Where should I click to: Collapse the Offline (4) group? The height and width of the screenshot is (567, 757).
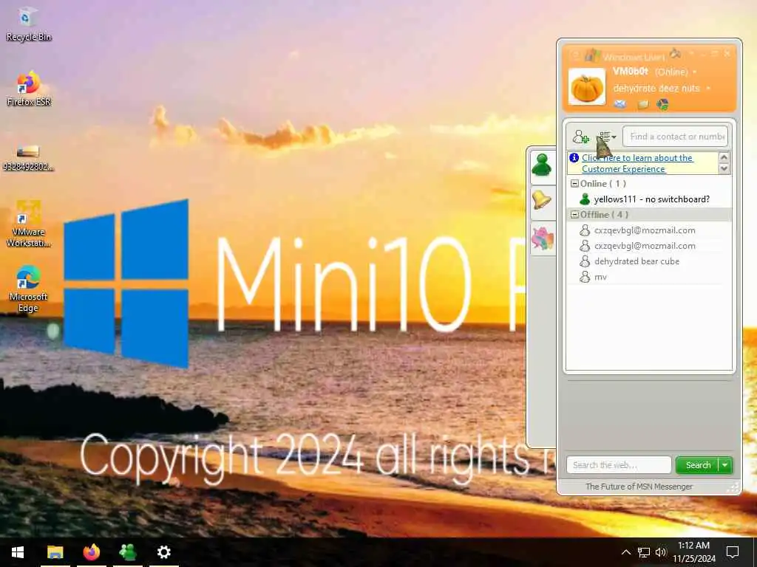[574, 215]
